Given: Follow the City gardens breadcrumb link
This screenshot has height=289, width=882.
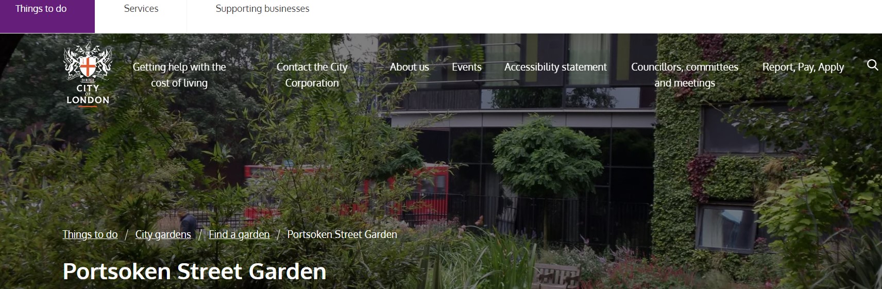Looking at the screenshot, I should click(x=163, y=234).
